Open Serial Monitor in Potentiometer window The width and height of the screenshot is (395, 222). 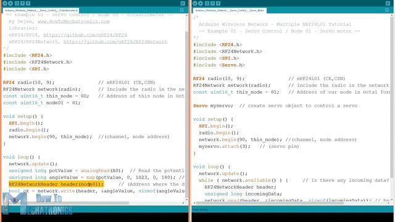tap(183, 3)
